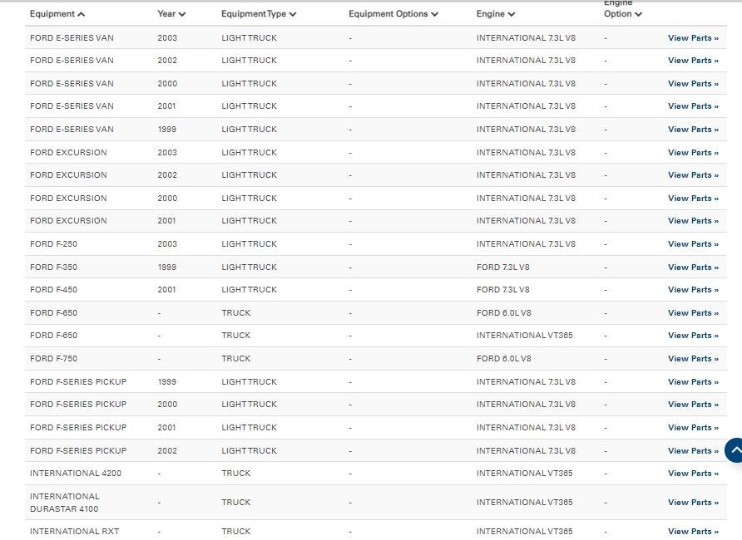View parts for International 4200
The height and width of the screenshot is (540, 742).
(x=693, y=474)
